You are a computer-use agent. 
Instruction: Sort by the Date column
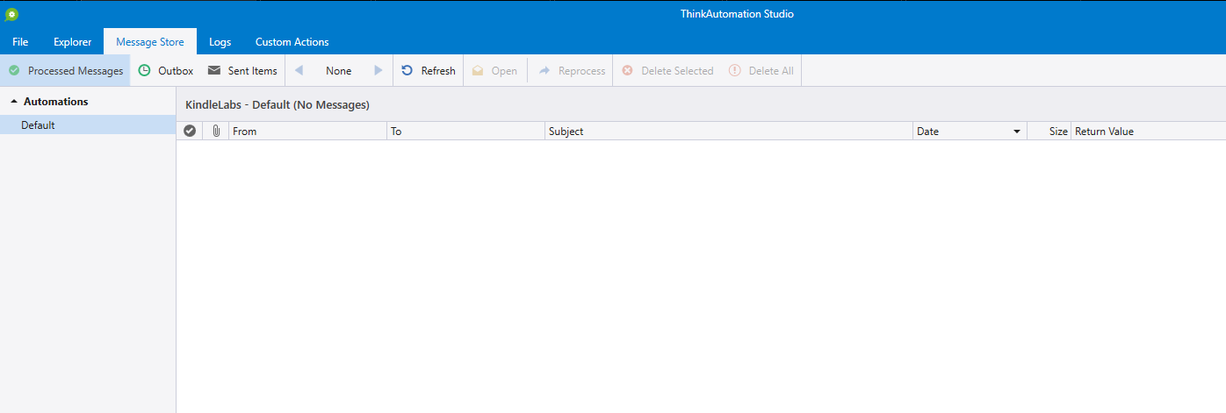coord(970,132)
